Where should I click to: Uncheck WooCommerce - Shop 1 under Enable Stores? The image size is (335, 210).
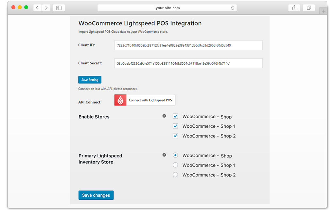[x=175, y=126]
